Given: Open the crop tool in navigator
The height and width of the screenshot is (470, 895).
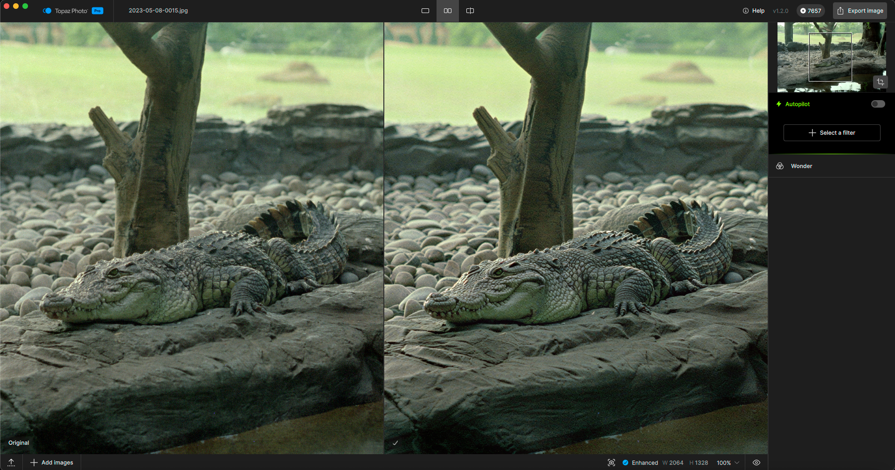Looking at the screenshot, I should coord(880,82).
